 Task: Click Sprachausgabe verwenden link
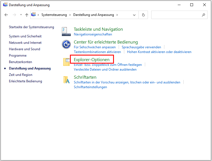[x=141, y=47]
